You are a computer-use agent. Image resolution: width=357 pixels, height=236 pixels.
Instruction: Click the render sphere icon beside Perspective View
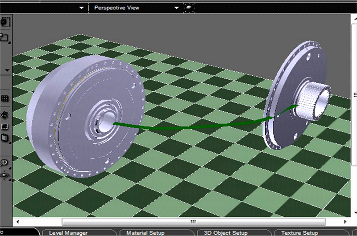click(189, 8)
